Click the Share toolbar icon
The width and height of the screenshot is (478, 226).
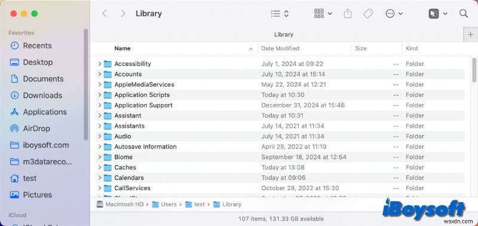pos(348,14)
